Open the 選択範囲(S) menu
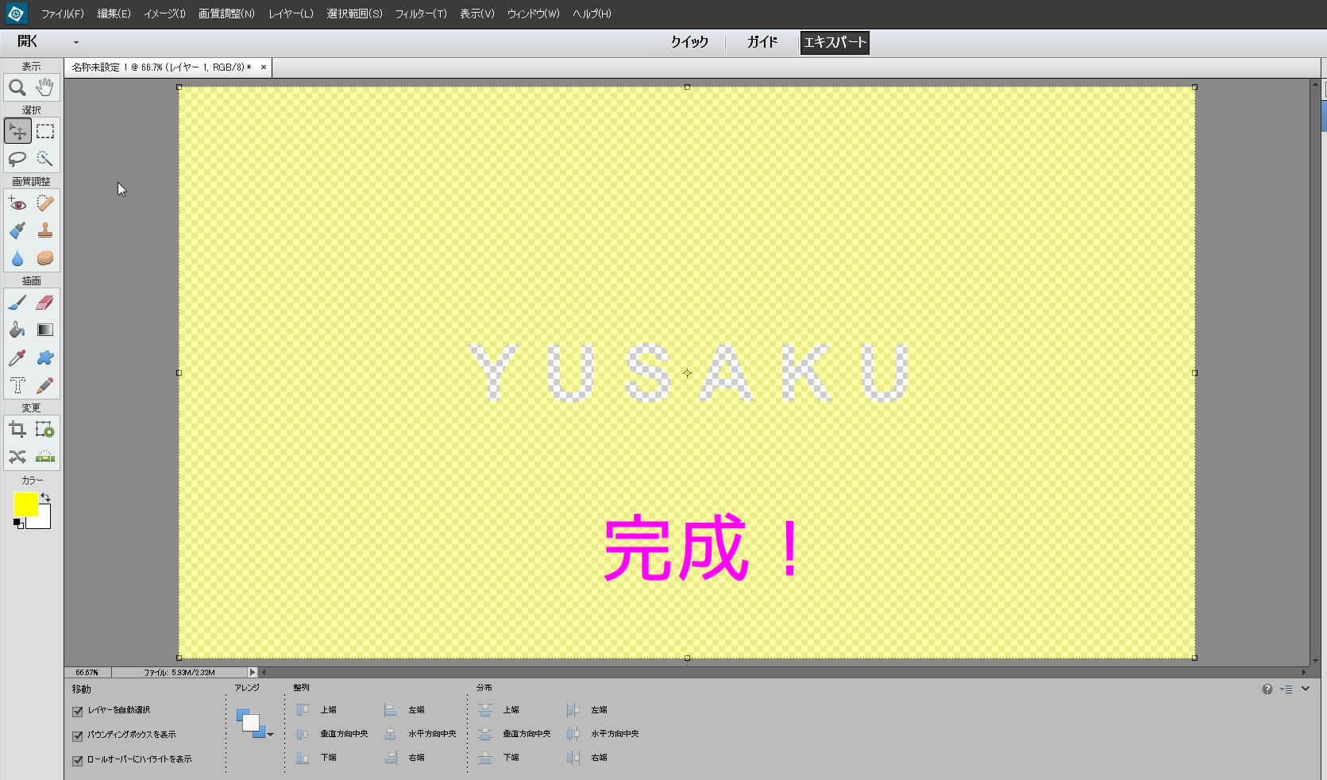 tap(354, 14)
